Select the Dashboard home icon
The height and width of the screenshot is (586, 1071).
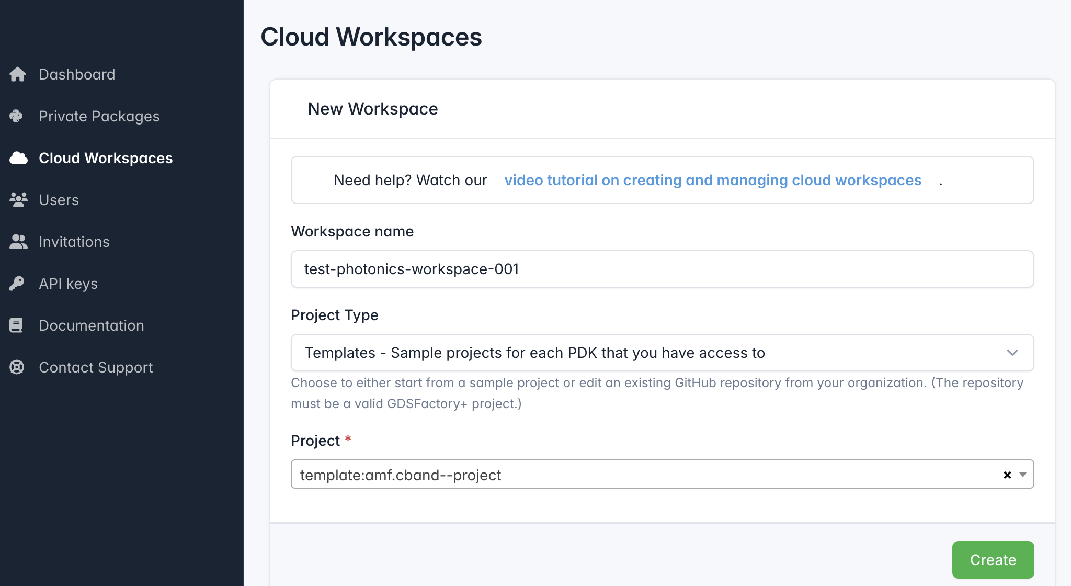point(17,74)
